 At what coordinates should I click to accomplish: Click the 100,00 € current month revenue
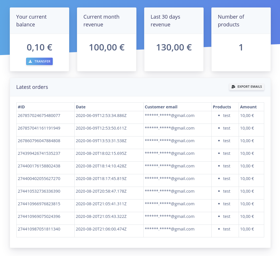pyautogui.click(x=107, y=47)
